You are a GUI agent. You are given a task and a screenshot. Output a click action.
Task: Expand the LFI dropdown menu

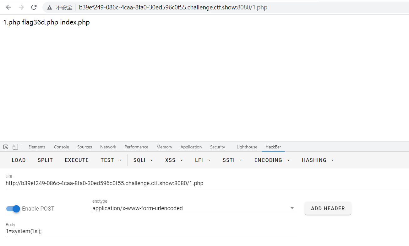click(x=203, y=160)
